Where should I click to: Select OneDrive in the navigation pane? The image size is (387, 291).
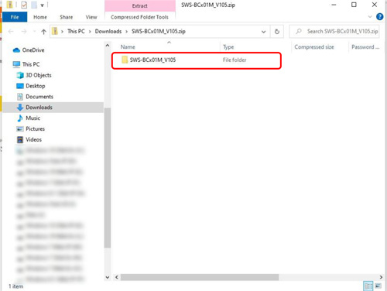click(x=33, y=50)
